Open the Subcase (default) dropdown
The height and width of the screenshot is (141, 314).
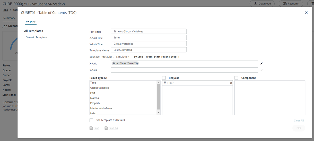point(108,57)
